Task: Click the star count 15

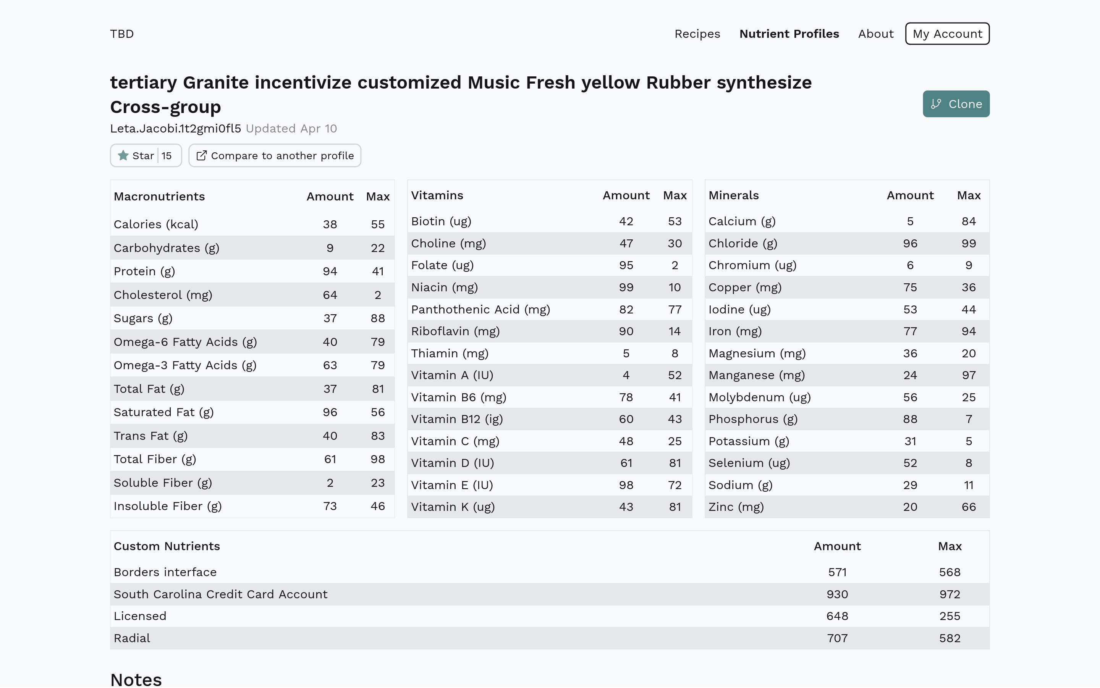Action: coord(167,156)
